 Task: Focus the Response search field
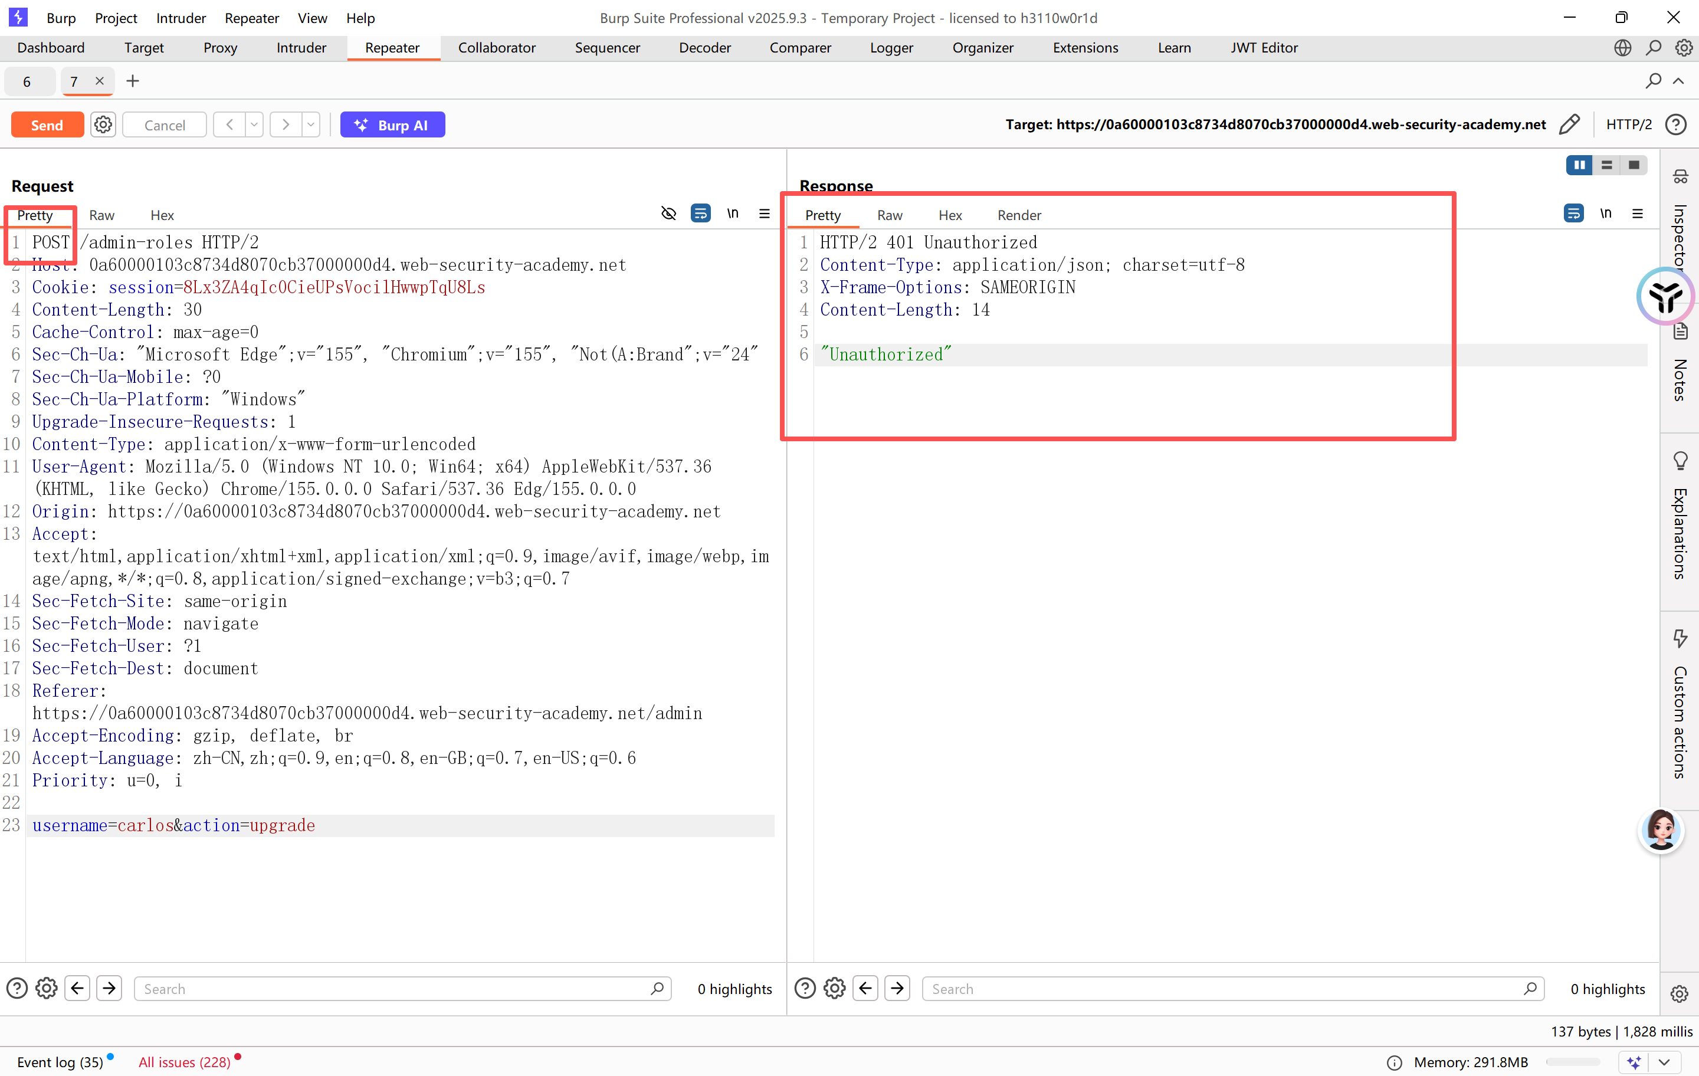(x=1234, y=989)
